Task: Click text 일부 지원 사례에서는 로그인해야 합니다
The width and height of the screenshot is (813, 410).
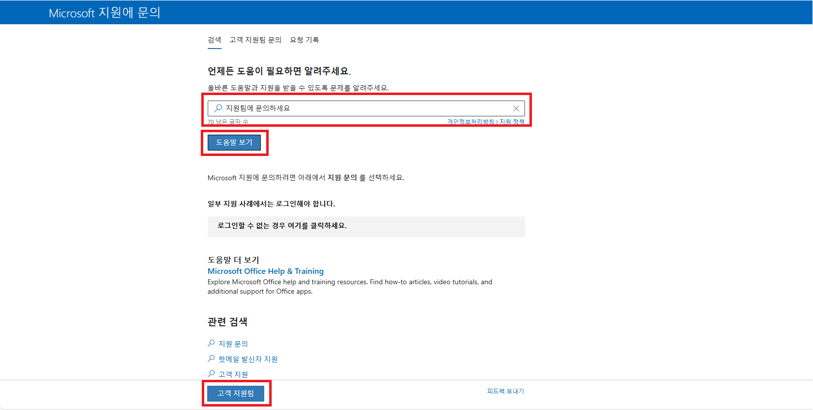Action: [x=271, y=204]
